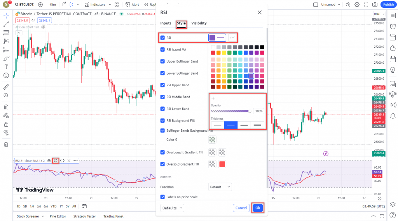Open chart settings gear in top bar
Image resolution: width=398 pixels, height=221 pixels.
click(357, 5)
